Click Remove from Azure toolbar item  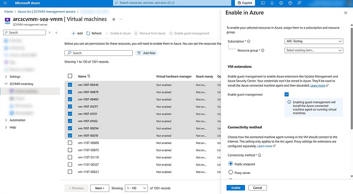(150, 33)
